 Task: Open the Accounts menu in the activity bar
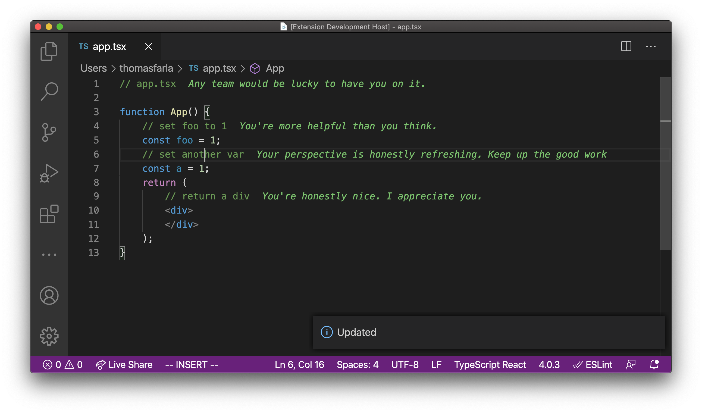49,295
